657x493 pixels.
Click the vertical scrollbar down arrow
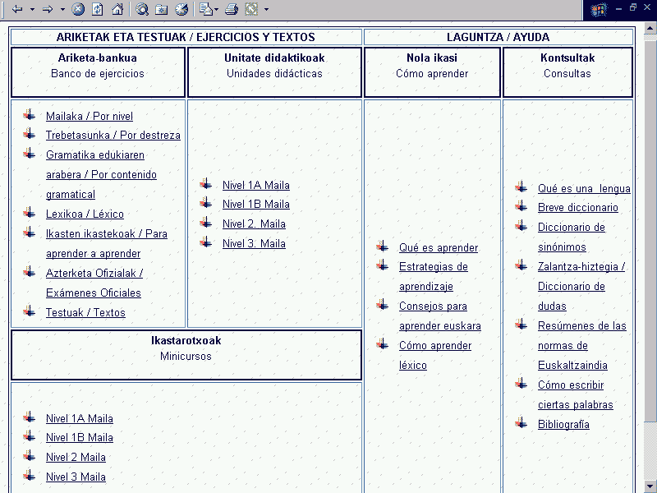tap(650, 486)
